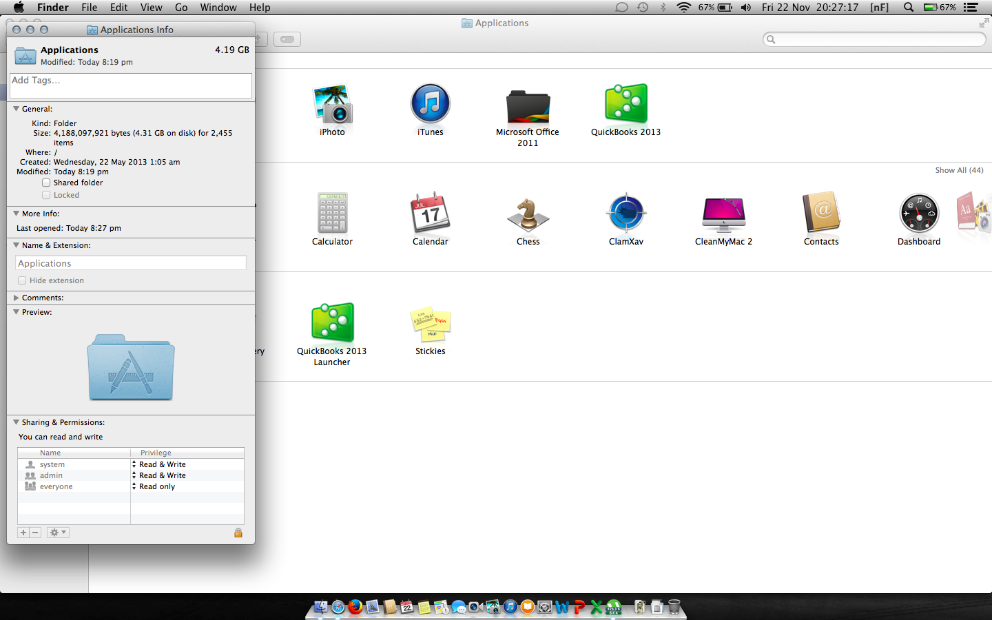Open the Apple menu
The image size is (992, 620).
19,8
